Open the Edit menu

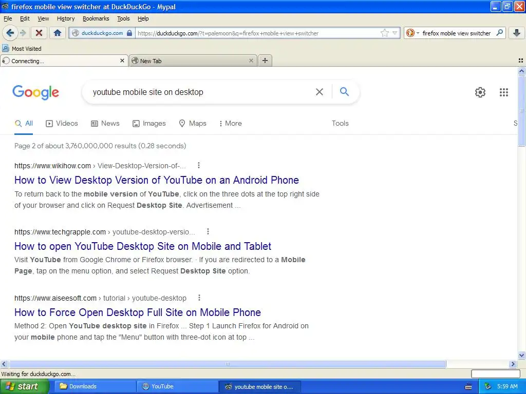pos(25,18)
